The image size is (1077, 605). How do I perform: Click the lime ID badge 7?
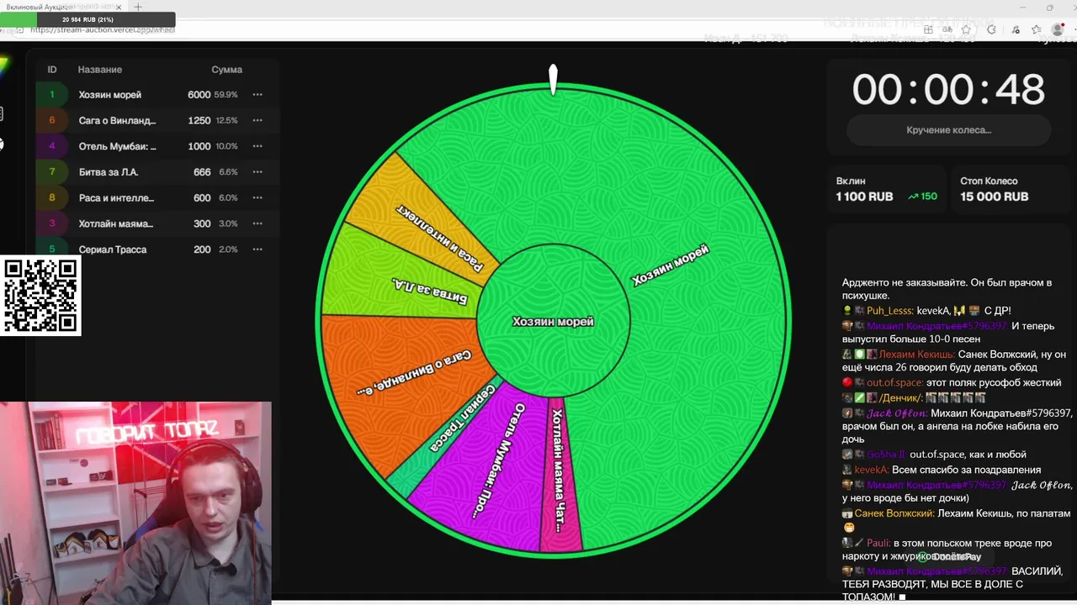pos(52,172)
